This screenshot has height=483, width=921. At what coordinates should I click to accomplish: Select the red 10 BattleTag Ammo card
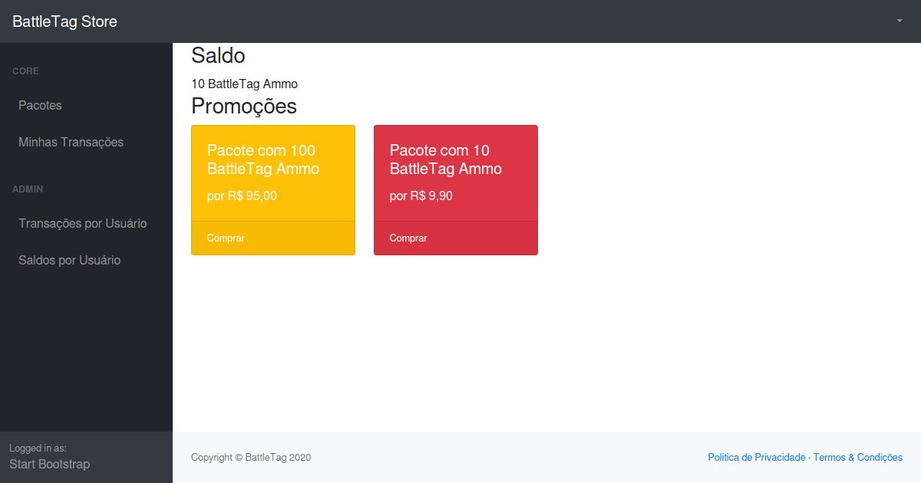[455, 172]
